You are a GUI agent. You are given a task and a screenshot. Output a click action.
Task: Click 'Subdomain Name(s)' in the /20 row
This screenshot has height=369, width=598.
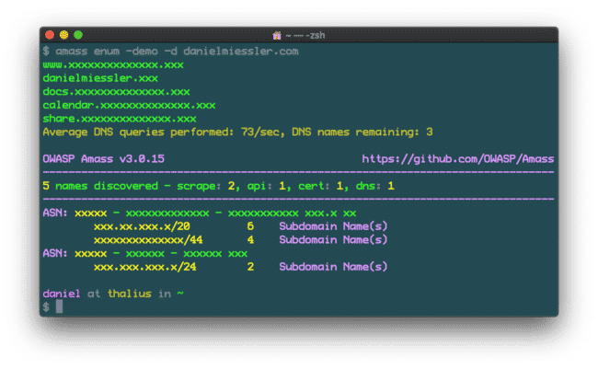[333, 226]
